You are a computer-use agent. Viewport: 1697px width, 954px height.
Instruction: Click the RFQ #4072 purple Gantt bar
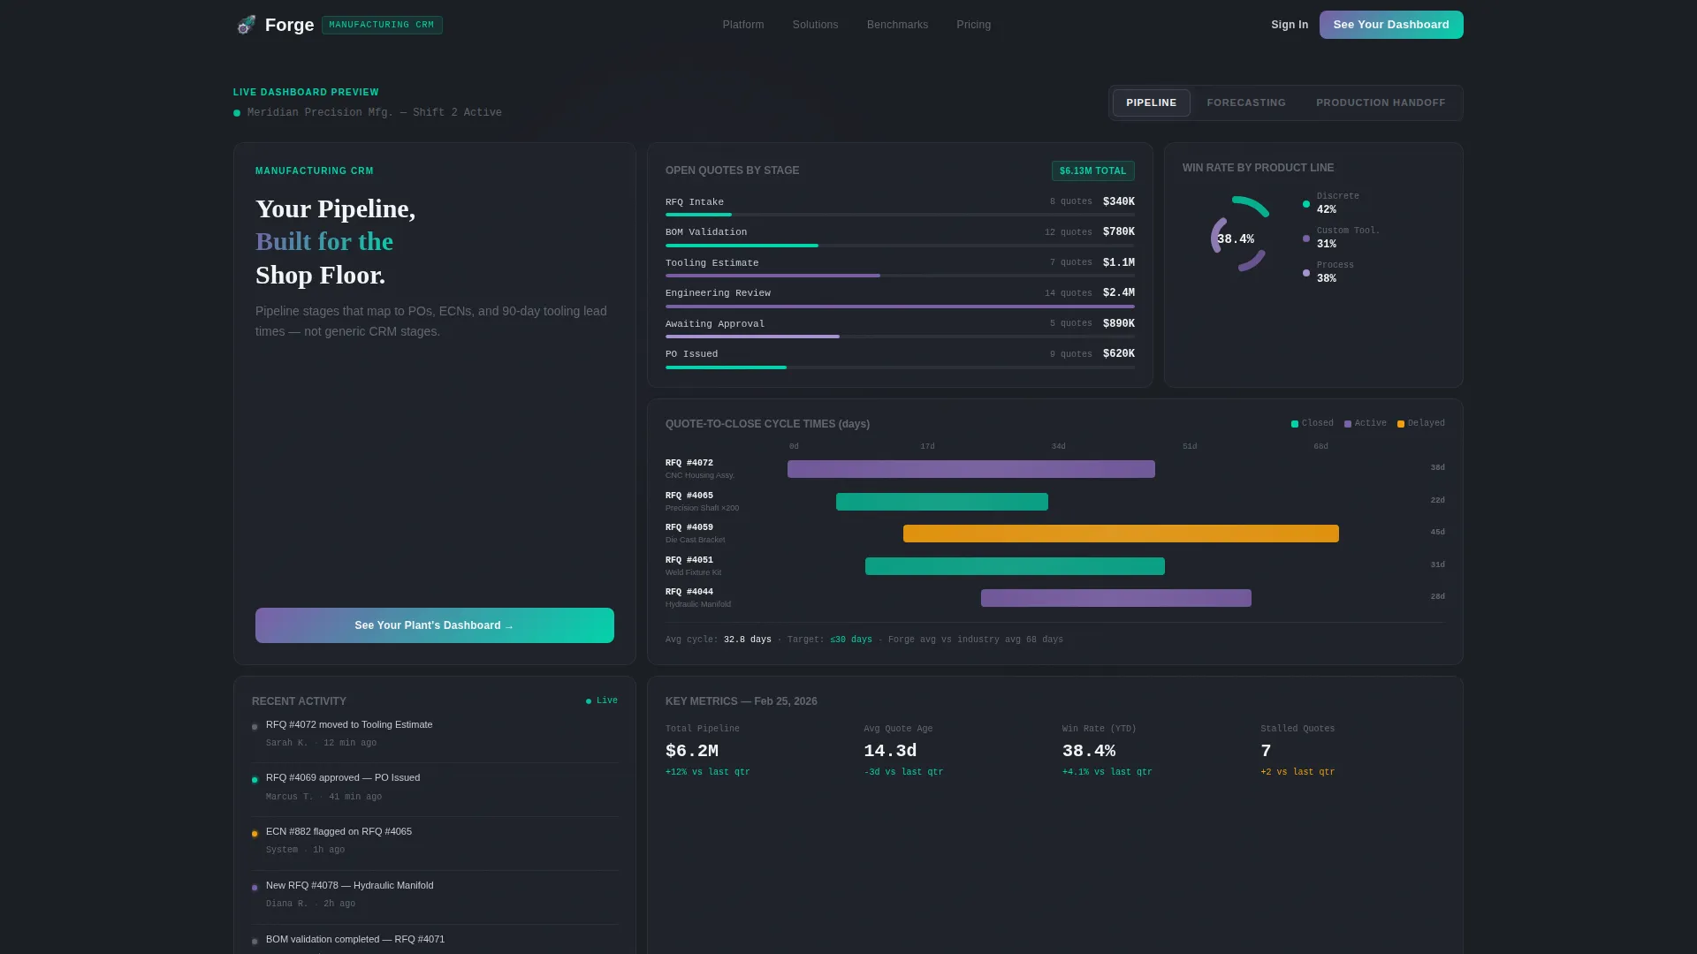pos(971,469)
